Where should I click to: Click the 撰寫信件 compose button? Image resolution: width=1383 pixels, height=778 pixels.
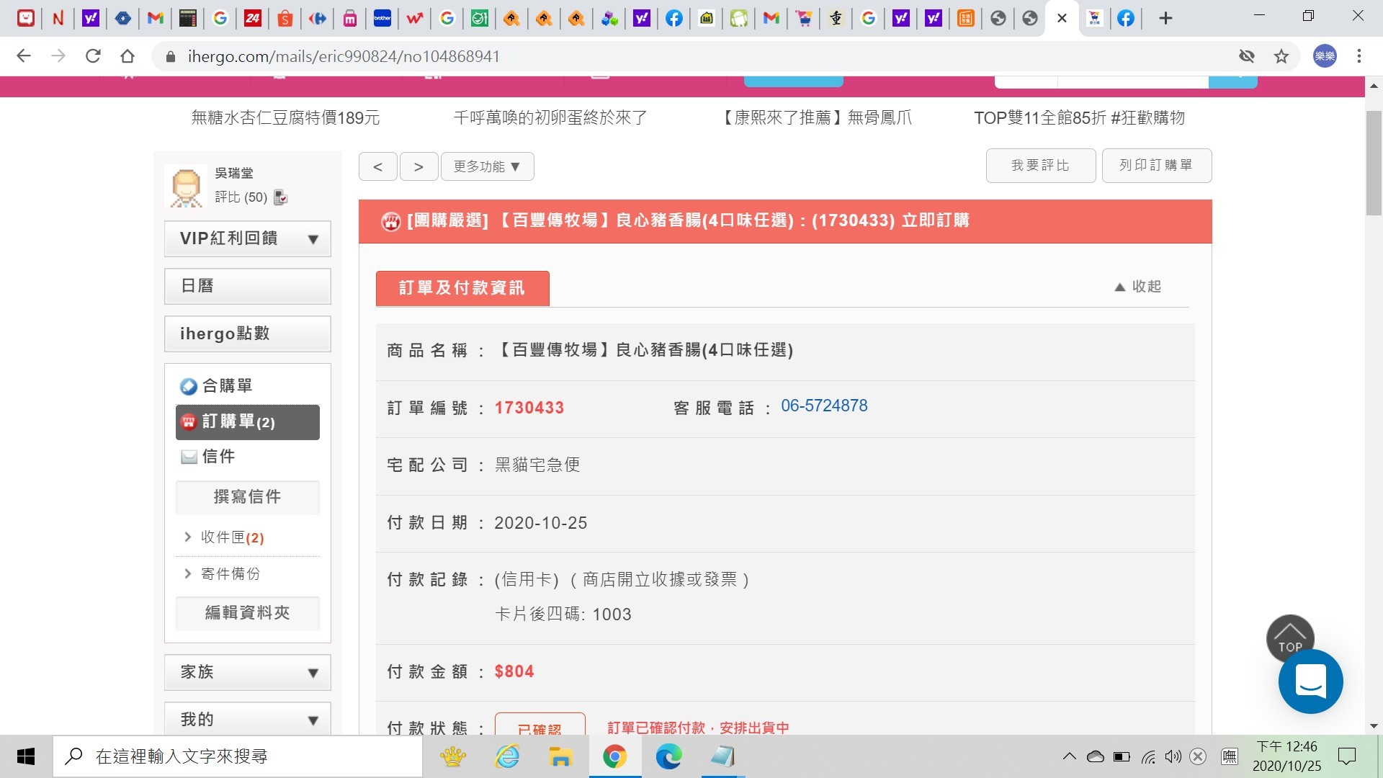click(x=248, y=497)
